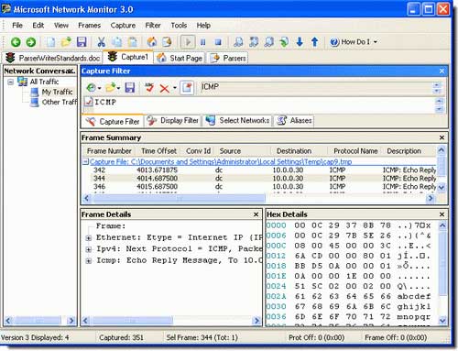Save the capture using the main toolbar floppy icon
The width and height of the screenshot is (458, 351).
pyautogui.click(x=82, y=42)
